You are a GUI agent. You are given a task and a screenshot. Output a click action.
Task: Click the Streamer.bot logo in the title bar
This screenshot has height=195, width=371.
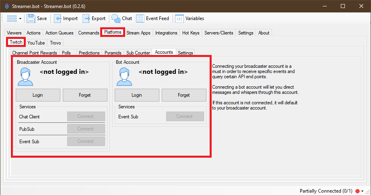(x=7, y=6)
